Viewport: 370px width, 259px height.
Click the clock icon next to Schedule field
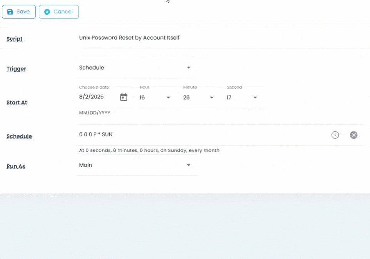point(335,135)
